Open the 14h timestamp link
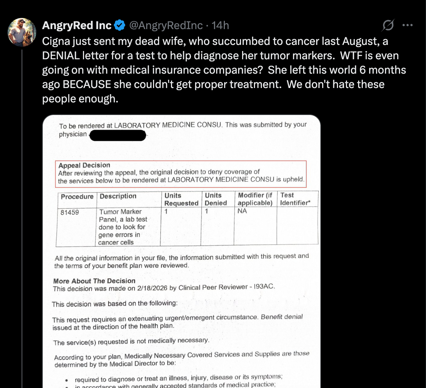 [220, 25]
